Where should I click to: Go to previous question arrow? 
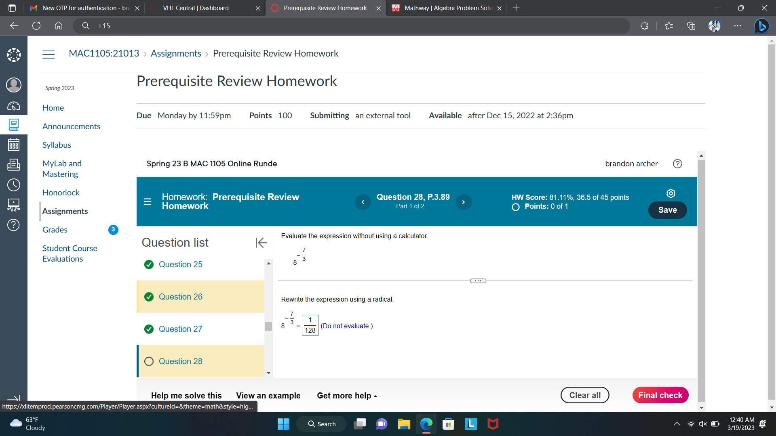pos(363,202)
